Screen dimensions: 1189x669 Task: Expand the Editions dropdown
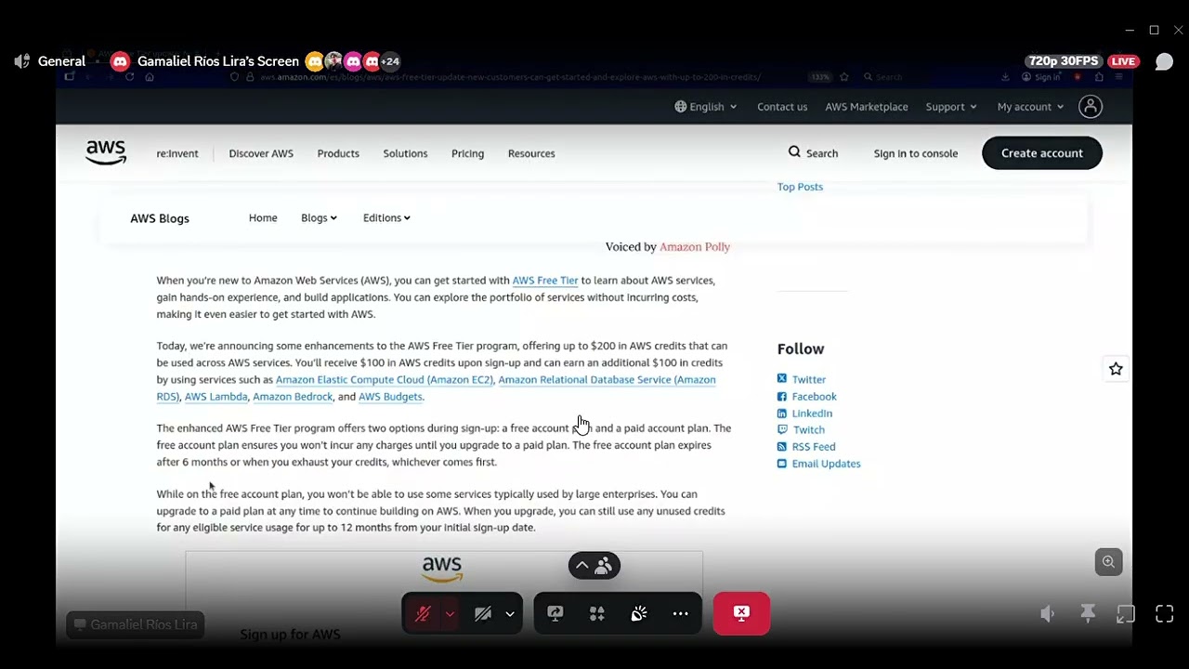pyautogui.click(x=386, y=217)
